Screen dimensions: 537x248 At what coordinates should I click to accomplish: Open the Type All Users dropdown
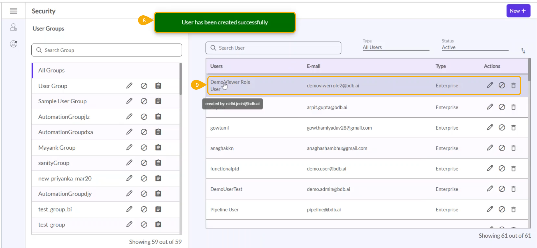(395, 47)
